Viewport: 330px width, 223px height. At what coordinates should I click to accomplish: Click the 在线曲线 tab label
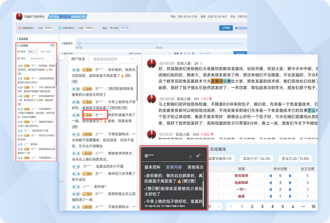[x=218, y=149]
